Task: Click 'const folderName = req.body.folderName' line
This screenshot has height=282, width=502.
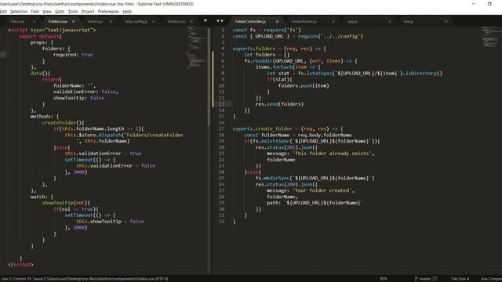Action: pos(298,135)
